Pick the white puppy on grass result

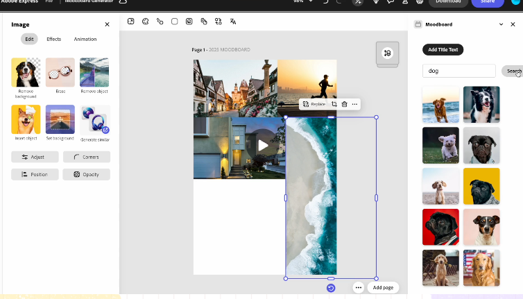click(x=440, y=146)
